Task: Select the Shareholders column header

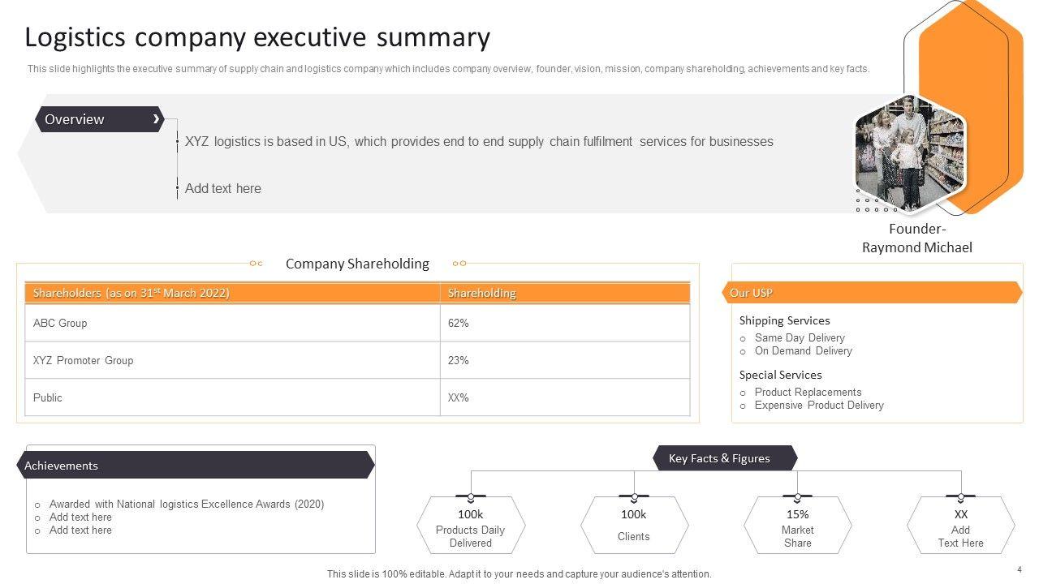Action: click(x=232, y=293)
